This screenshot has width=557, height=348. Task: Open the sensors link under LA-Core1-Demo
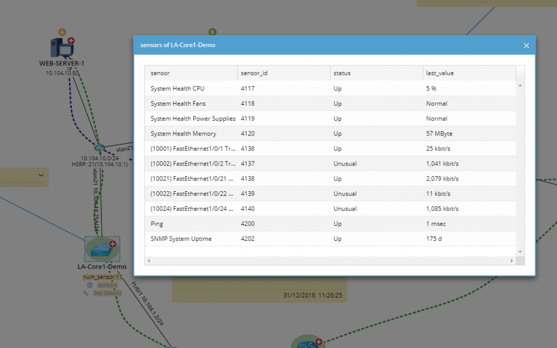point(107,285)
